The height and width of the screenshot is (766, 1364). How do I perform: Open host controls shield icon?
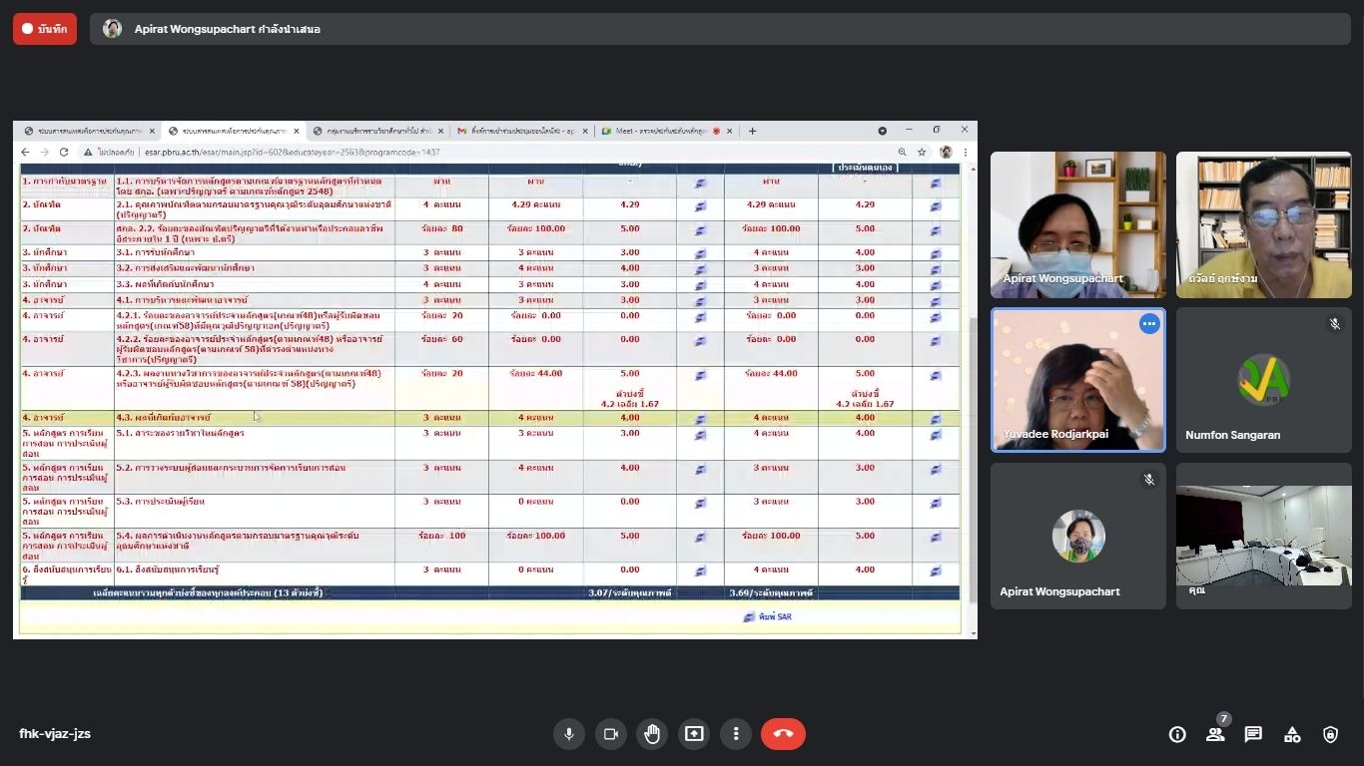[x=1330, y=734]
